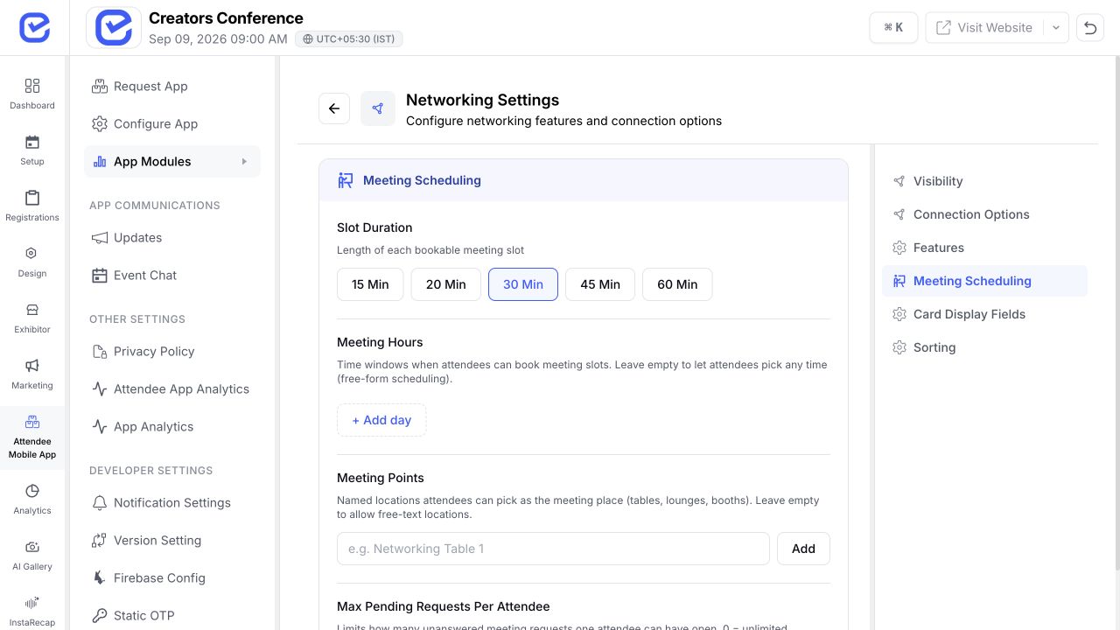Open Analytics pie chart icon
The width and height of the screenshot is (1120, 630).
click(x=32, y=491)
